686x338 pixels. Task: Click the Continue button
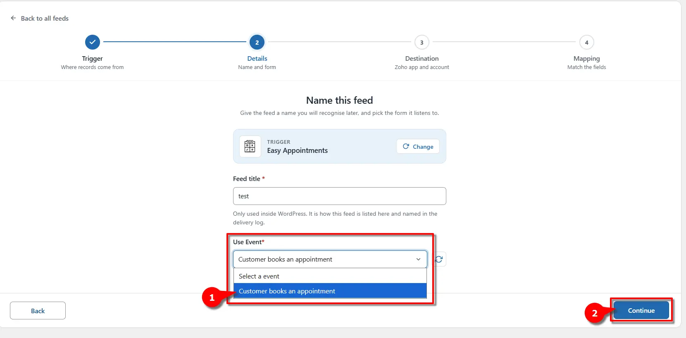(641, 310)
